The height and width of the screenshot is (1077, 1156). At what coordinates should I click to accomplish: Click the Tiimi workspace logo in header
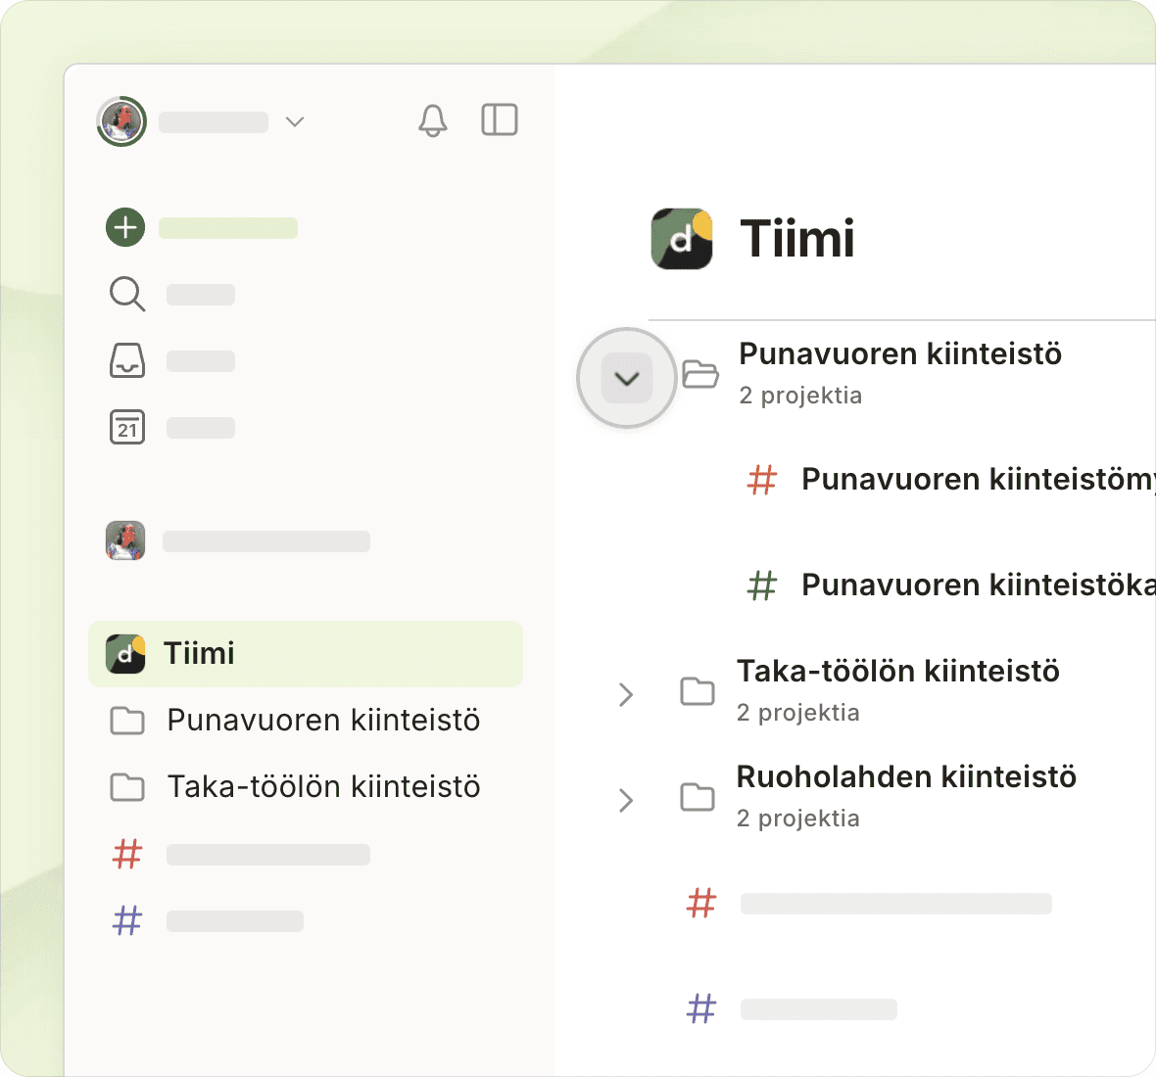point(682,239)
